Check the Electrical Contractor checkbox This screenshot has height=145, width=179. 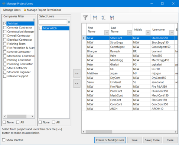tap(5, 40)
